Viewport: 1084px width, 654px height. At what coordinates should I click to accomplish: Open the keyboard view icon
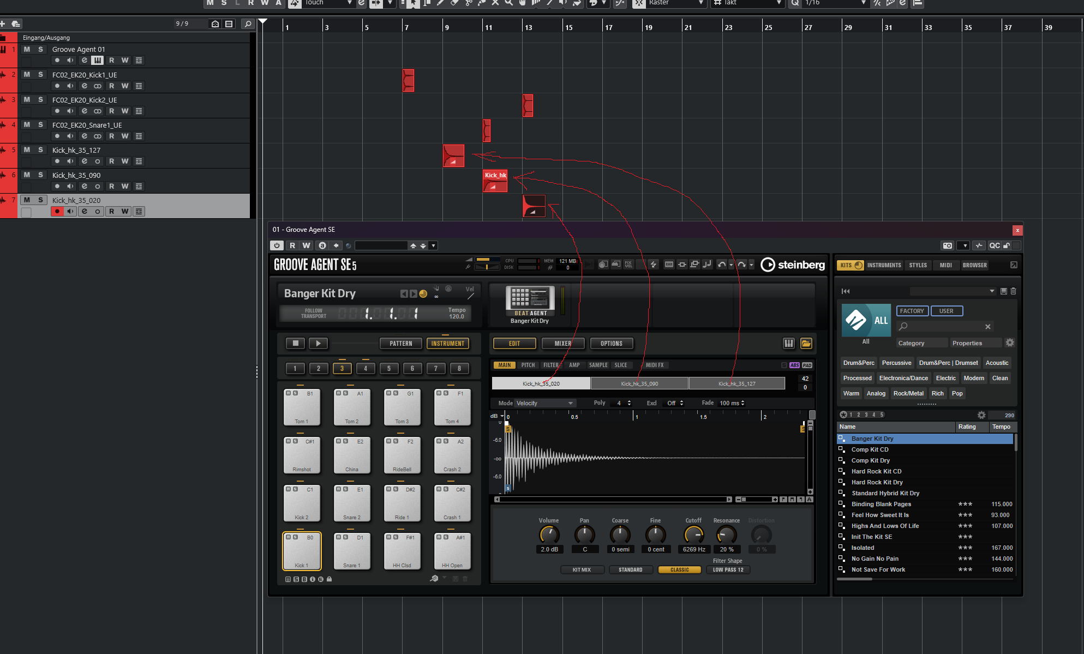[788, 343]
